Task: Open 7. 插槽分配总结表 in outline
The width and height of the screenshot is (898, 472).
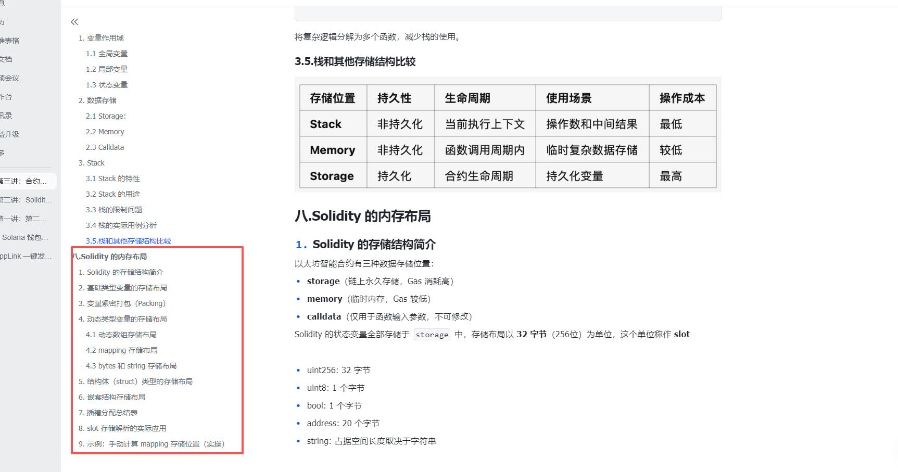Action: (x=108, y=413)
